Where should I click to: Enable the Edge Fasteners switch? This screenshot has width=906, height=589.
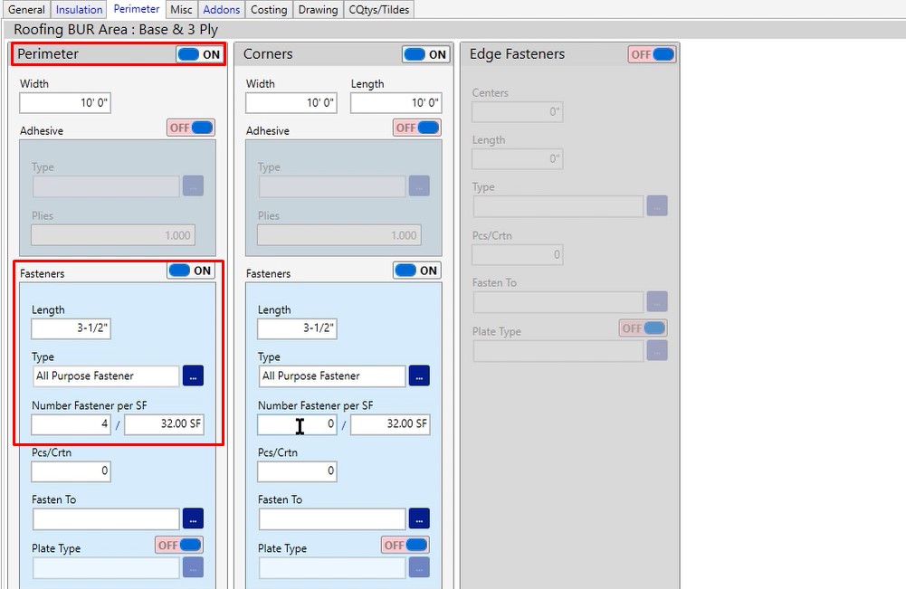pos(652,54)
